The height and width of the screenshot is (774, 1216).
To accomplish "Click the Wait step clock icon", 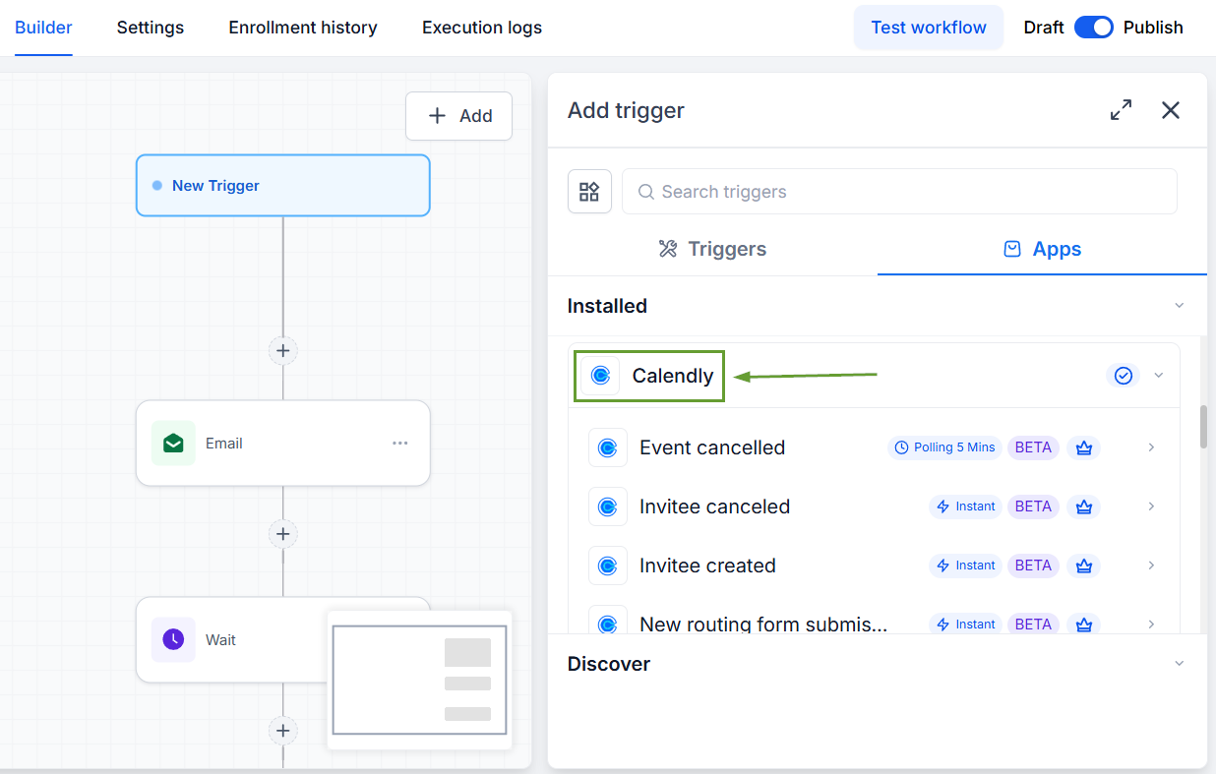I will (173, 639).
